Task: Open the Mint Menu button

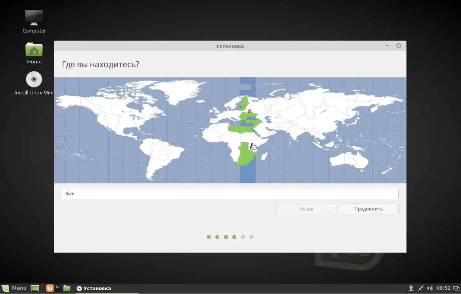Action: [14, 288]
